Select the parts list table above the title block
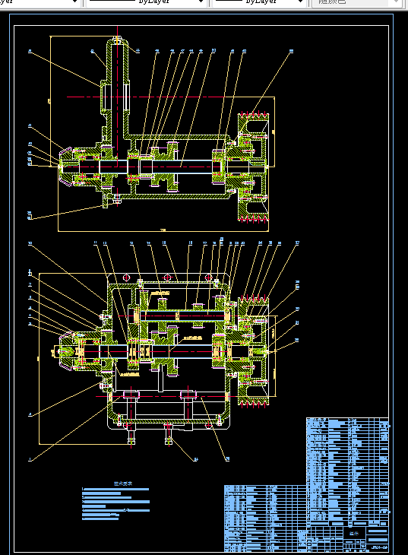 (347, 471)
